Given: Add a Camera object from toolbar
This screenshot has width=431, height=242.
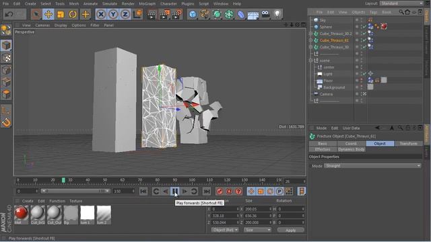Looking at the screenshot, I should 265,14.
